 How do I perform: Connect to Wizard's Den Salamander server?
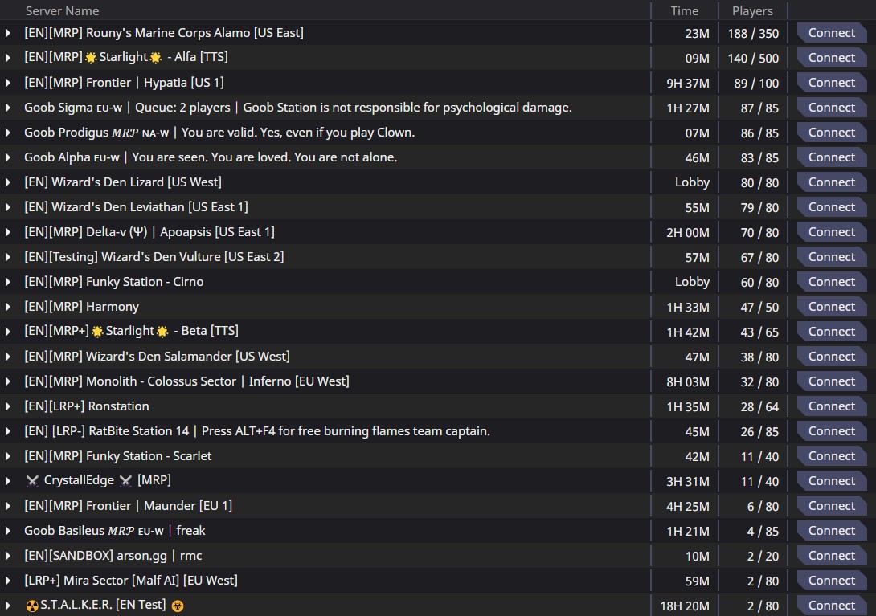(831, 357)
